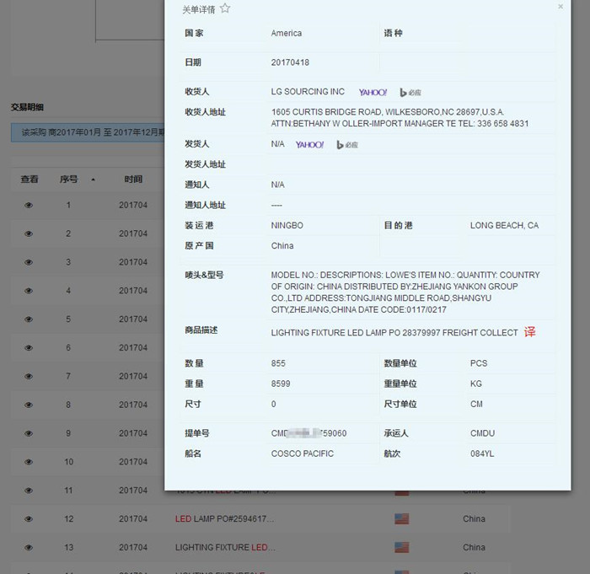Click the 查看 column header
The image size is (590, 574).
[29, 180]
